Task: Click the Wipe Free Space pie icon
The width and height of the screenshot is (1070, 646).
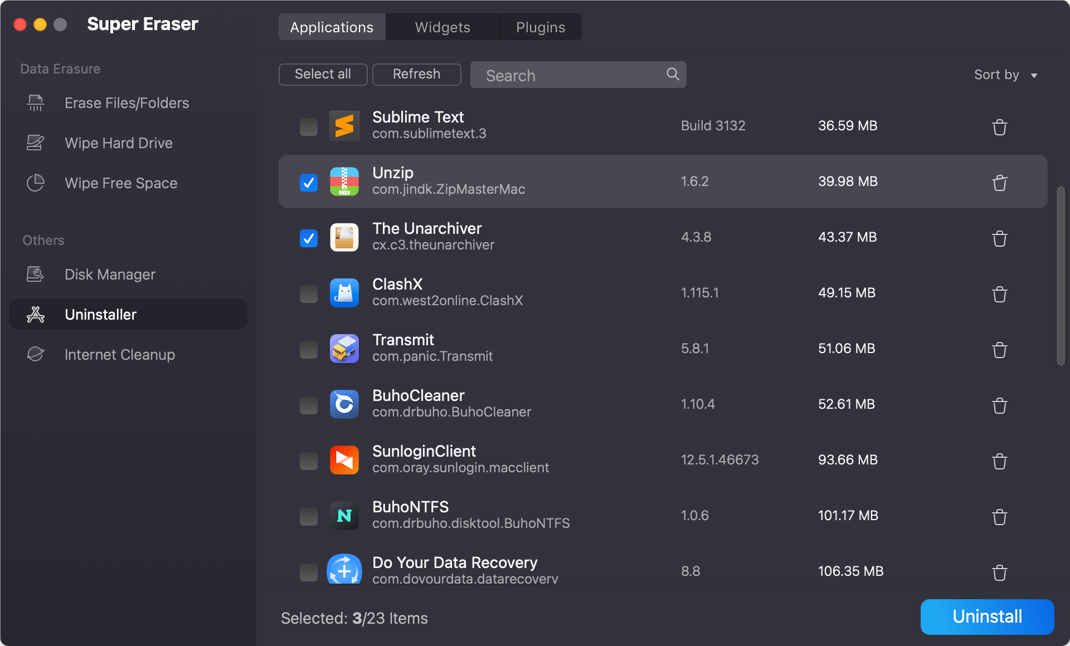Action: pos(36,183)
